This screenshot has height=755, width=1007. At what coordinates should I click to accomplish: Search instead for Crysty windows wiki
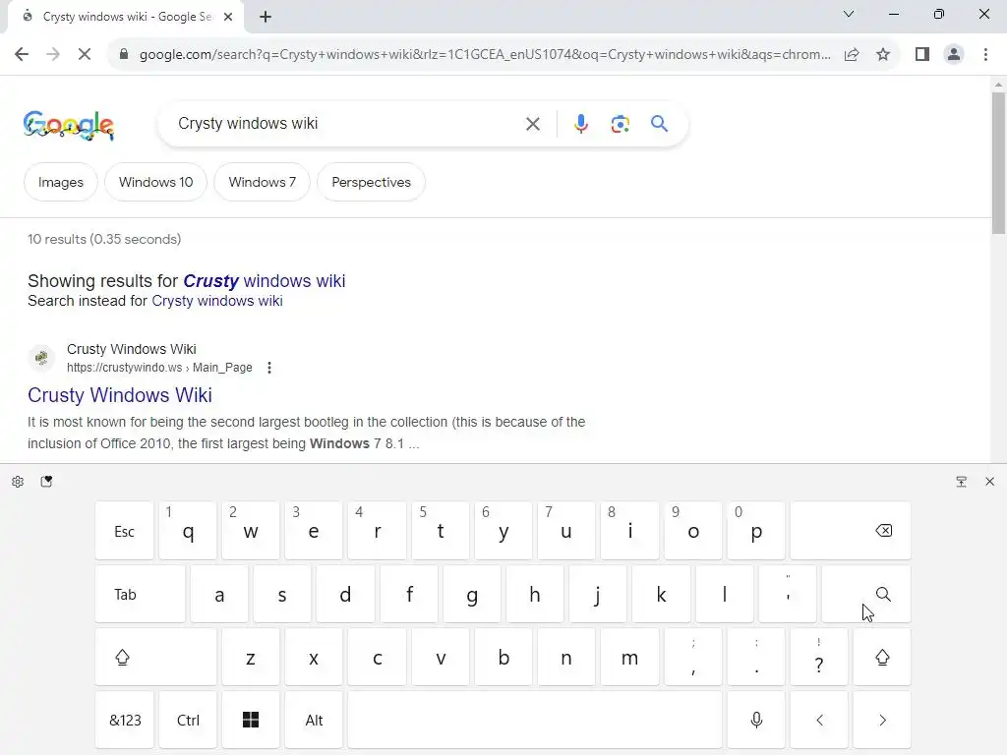pos(217,301)
